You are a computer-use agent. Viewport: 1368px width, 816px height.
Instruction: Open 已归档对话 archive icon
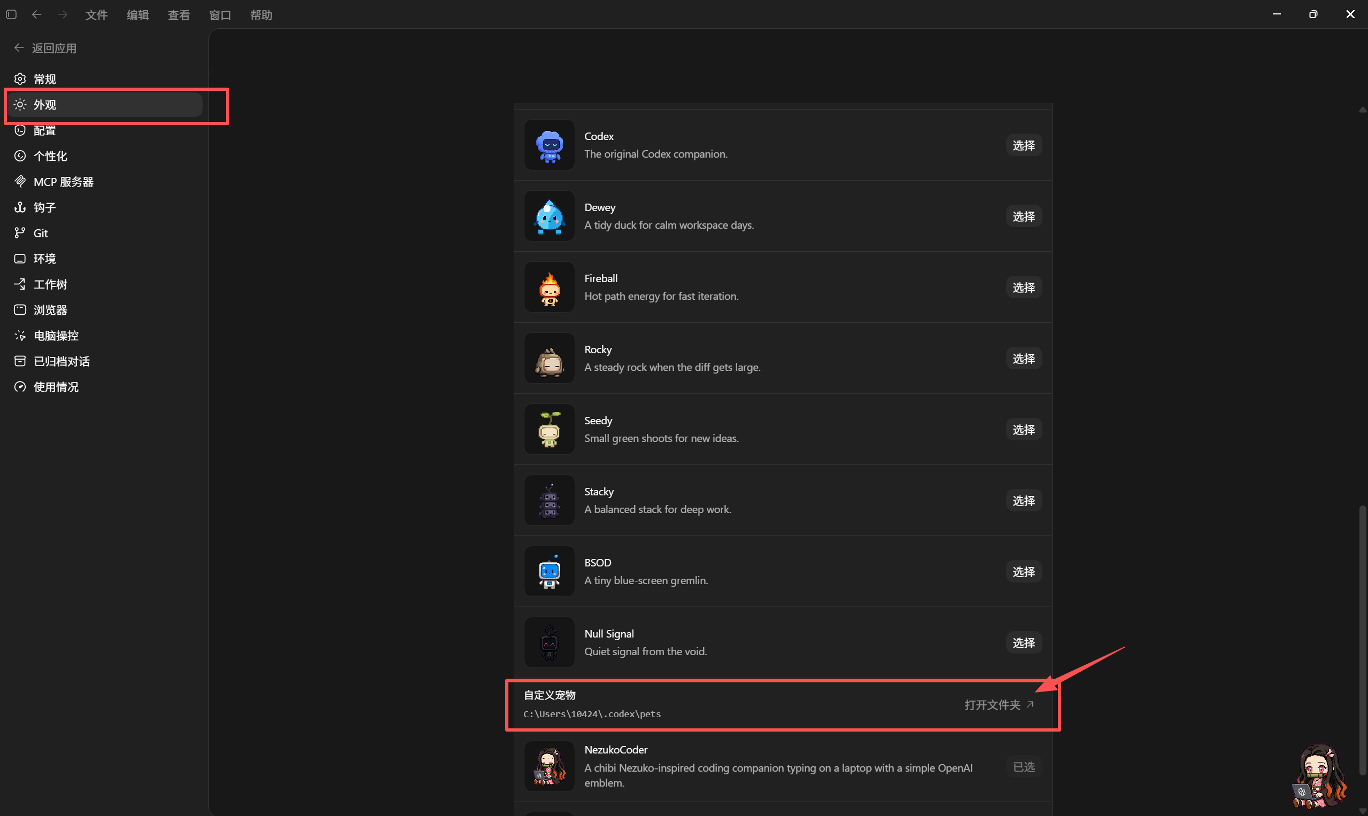pyautogui.click(x=20, y=361)
